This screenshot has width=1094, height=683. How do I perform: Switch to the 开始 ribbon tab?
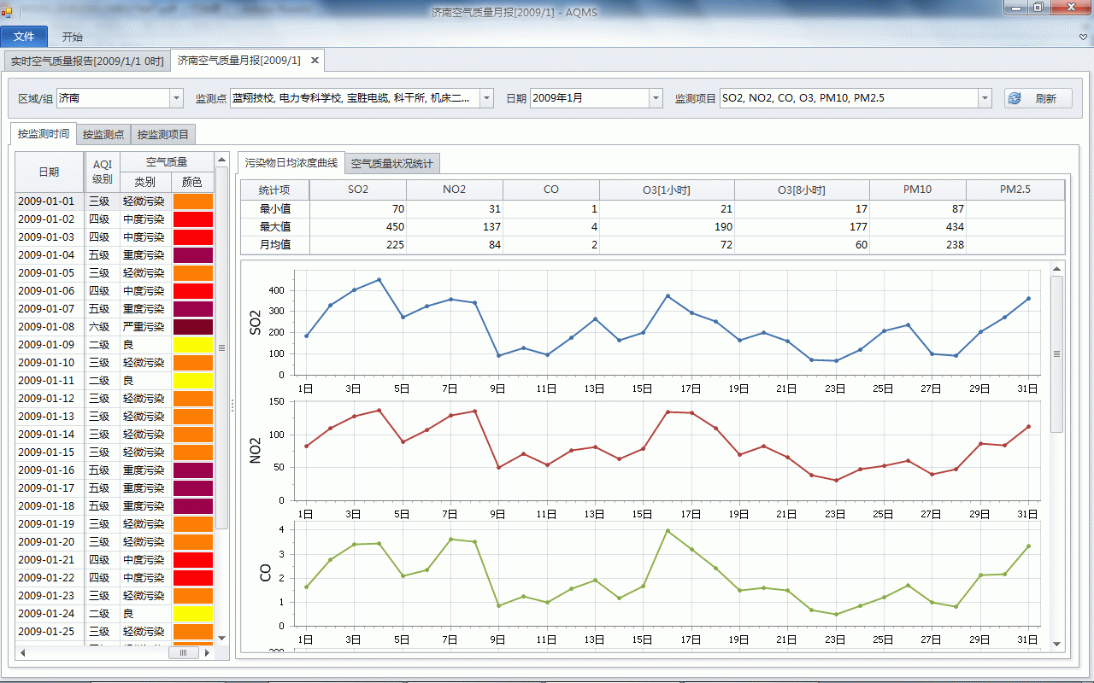[73, 37]
